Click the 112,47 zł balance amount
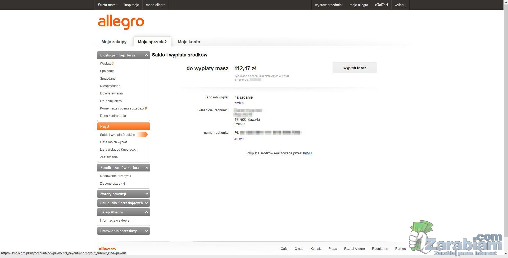 pos(245,69)
